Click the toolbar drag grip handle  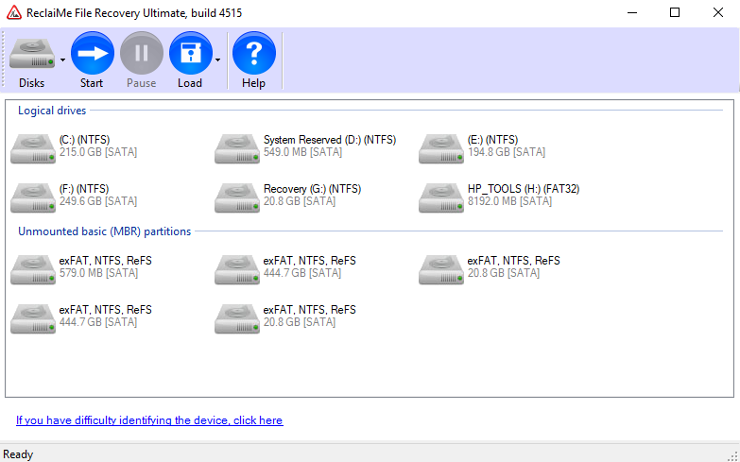click(x=4, y=60)
